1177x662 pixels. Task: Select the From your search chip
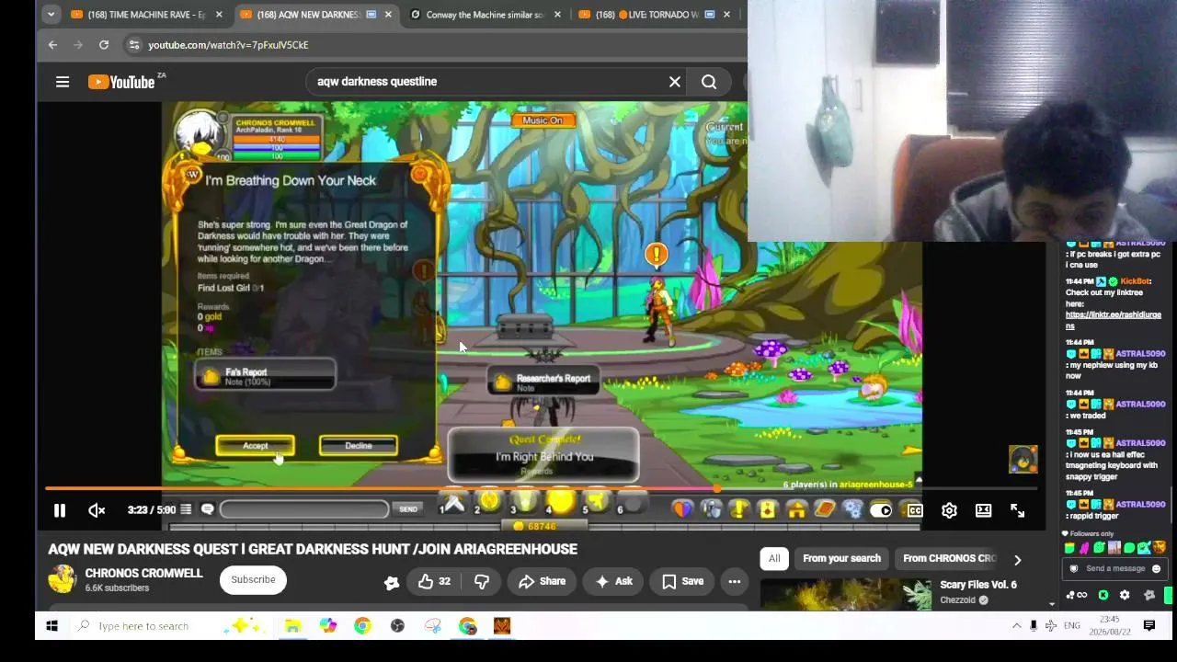point(841,558)
